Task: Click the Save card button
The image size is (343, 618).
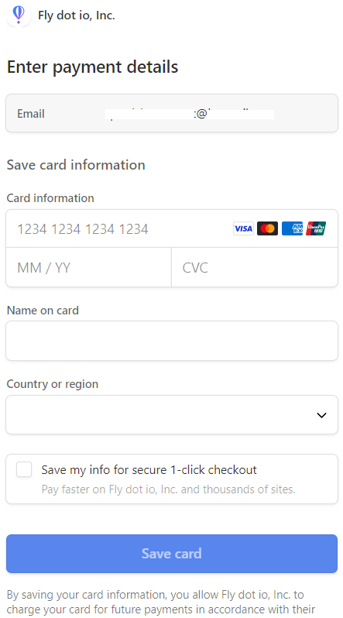Action: tap(172, 554)
